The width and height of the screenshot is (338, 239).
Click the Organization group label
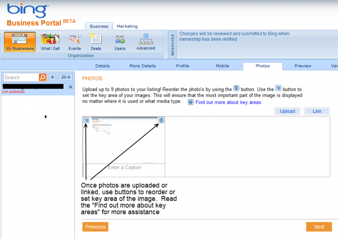(x=81, y=56)
